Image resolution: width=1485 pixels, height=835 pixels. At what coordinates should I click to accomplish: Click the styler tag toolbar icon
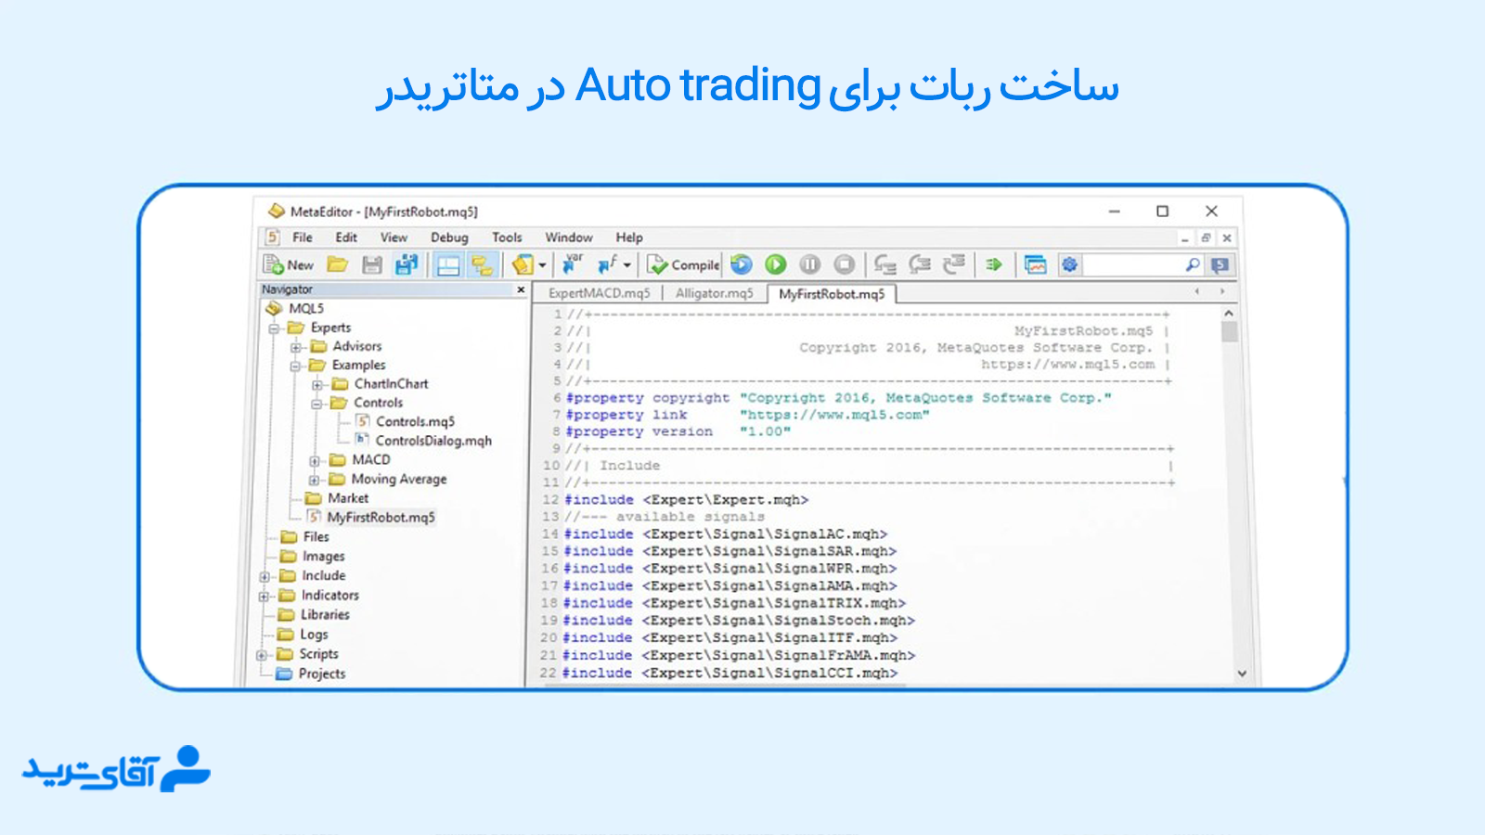523,265
